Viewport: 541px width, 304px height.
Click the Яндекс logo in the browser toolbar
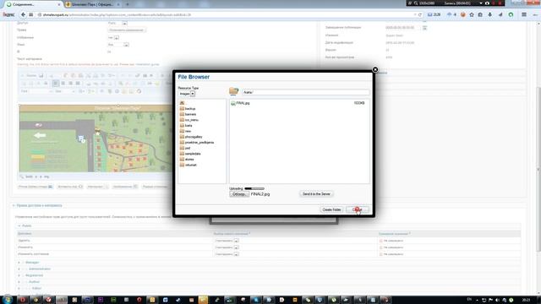8,15
